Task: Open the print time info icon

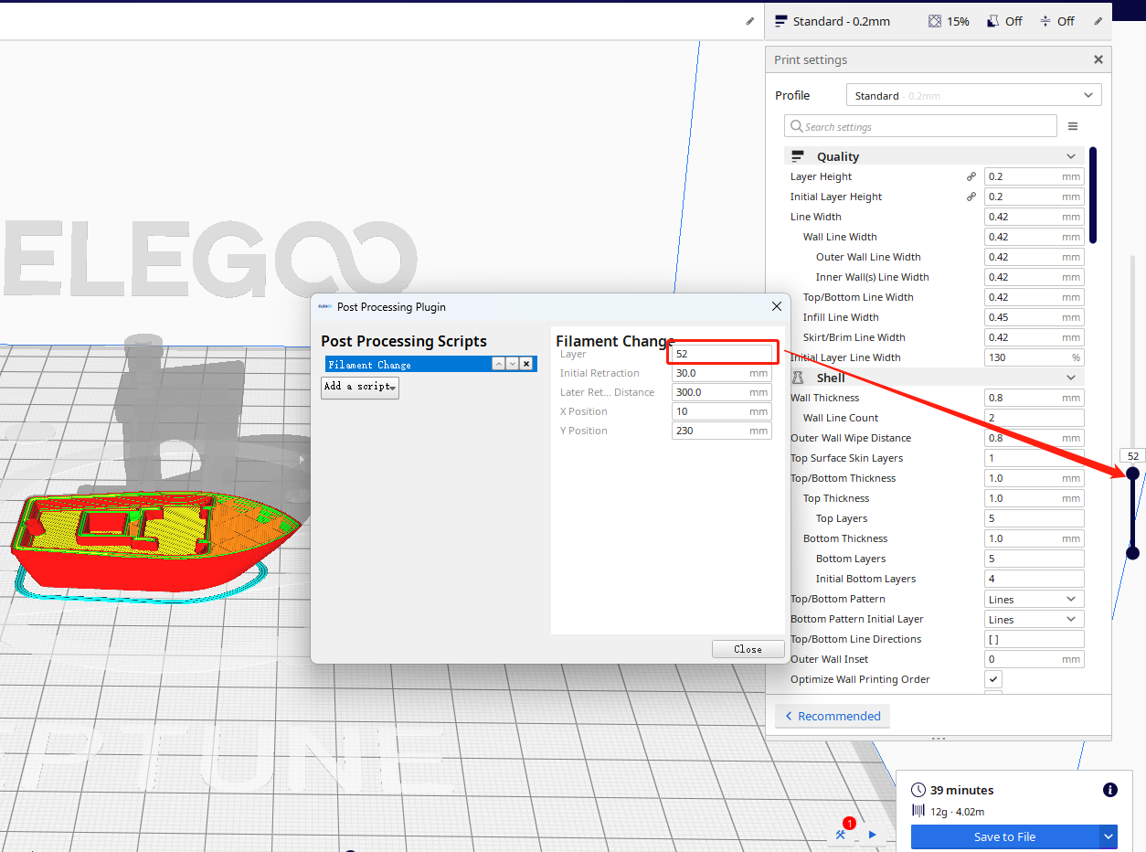Action: pos(1109,790)
